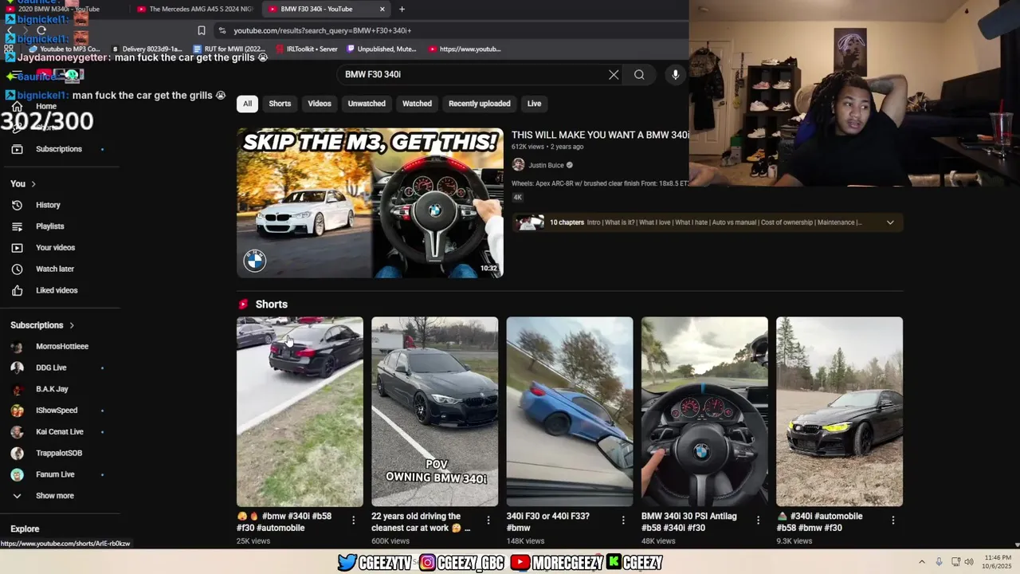The height and width of the screenshot is (574, 1020).
Task: Open IRLToolkit Server bookmark
Action: click(x=306, y=49)
